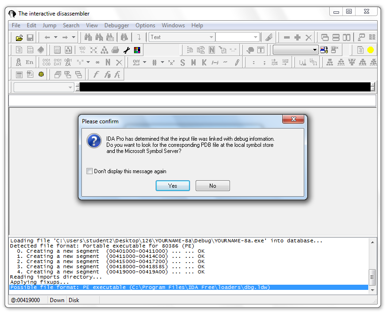
Task: Open the combo box left of navigation band
Action: pos(44,87)
